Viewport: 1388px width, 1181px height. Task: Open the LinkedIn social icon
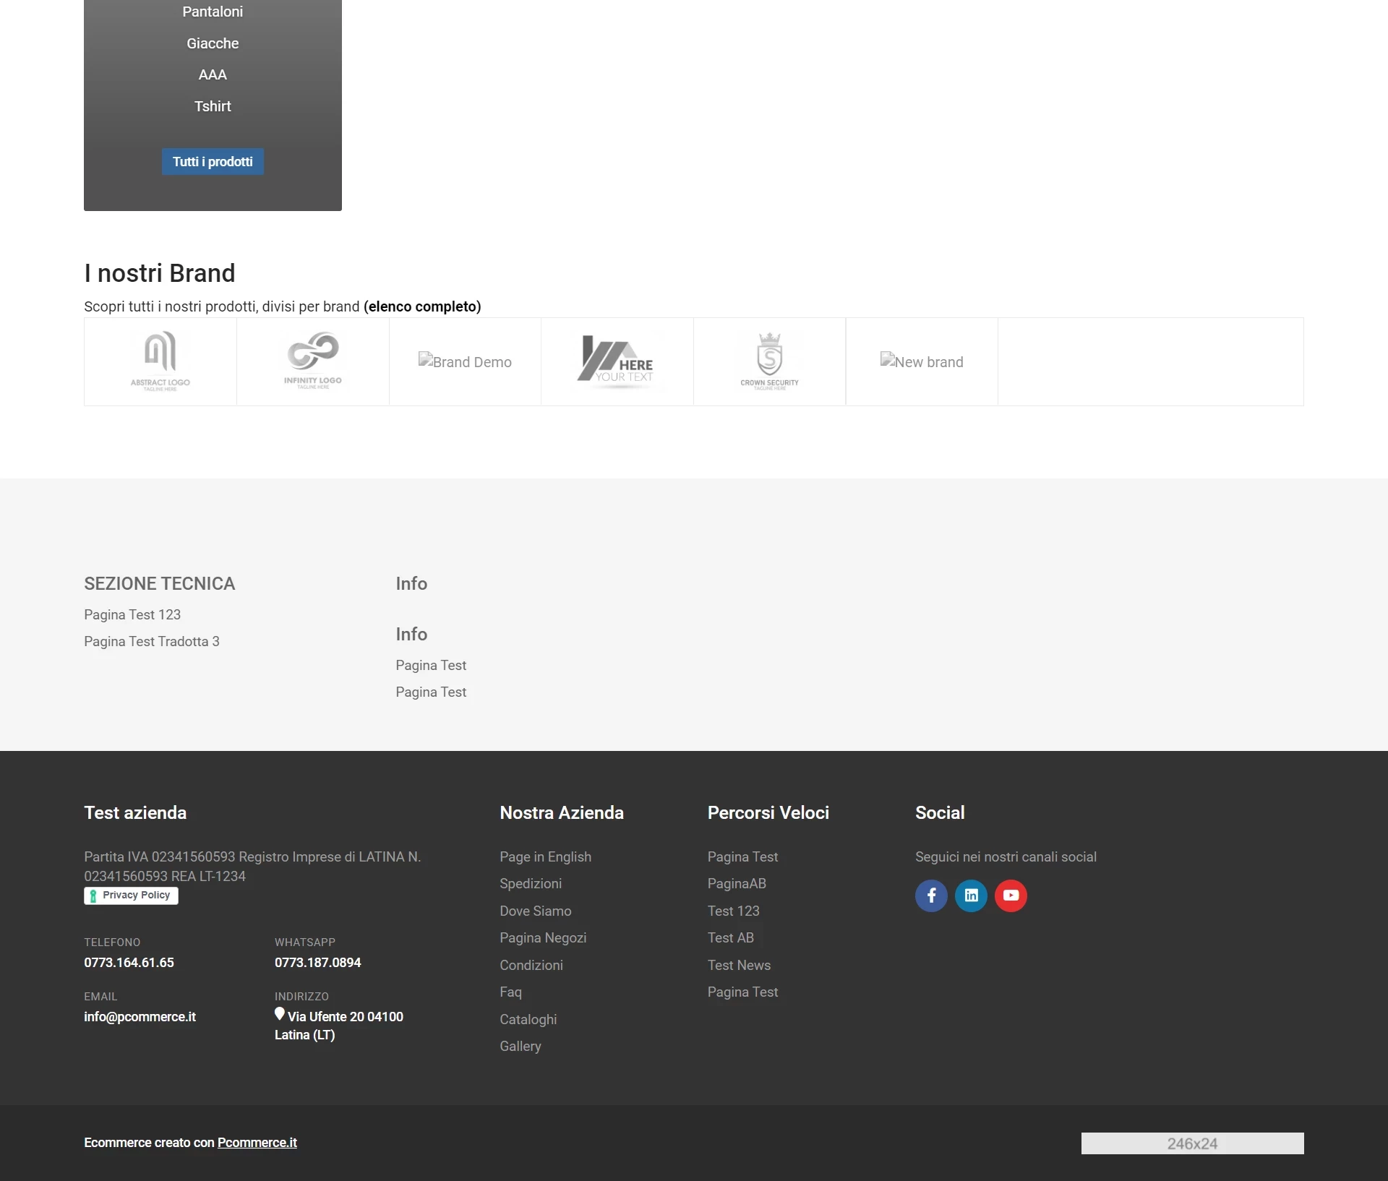971,896
